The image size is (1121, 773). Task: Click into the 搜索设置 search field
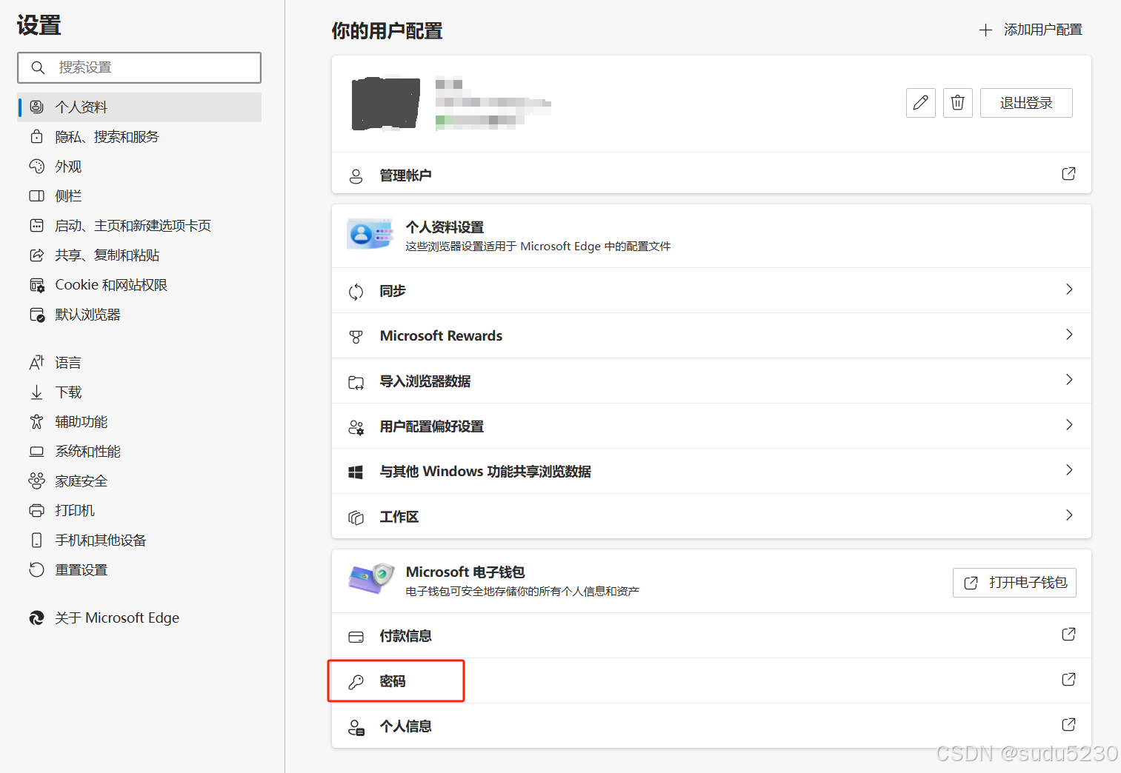click(x=139, y=67)
